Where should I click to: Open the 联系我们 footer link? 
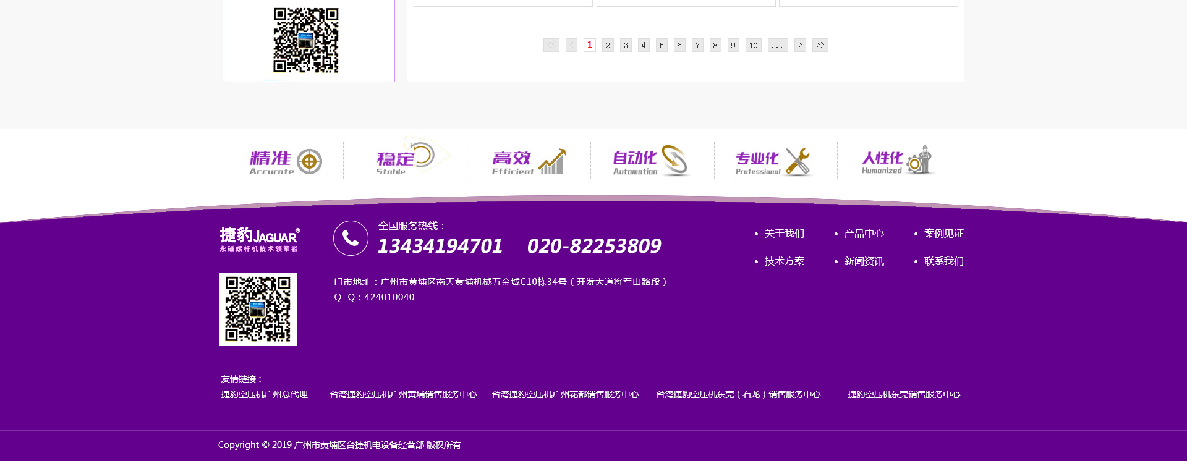click(x=943, y=261)
